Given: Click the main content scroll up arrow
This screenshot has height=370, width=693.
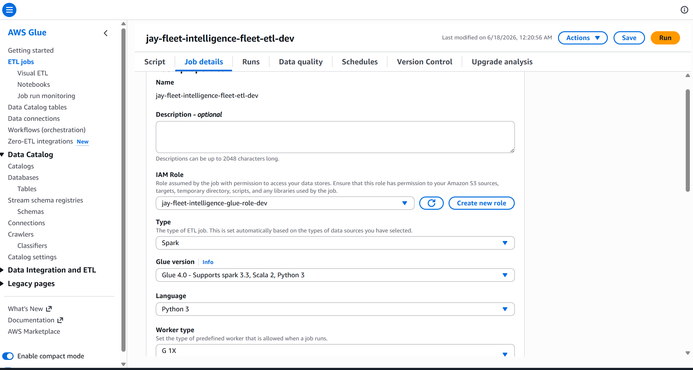Looking at the screenshot, I should (x=688, y=75).
